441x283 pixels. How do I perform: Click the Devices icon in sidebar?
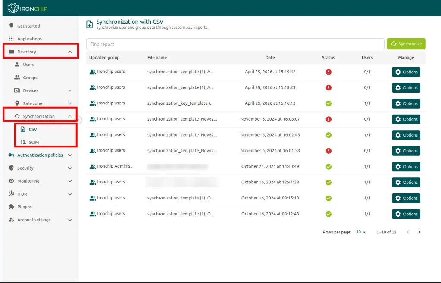[x=17, y=90]
